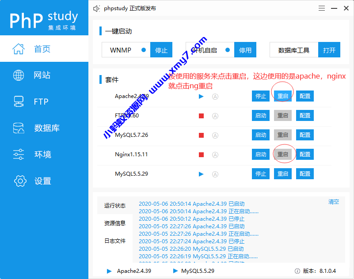Click the hamburger menu icon in title bar
Screen dimensions: 354x279
(x=321, y=8)
